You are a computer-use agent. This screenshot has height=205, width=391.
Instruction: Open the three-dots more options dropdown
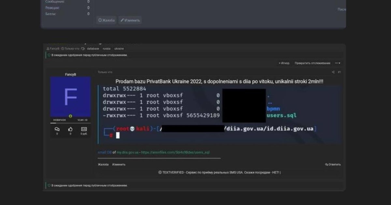tap(338, 63)
